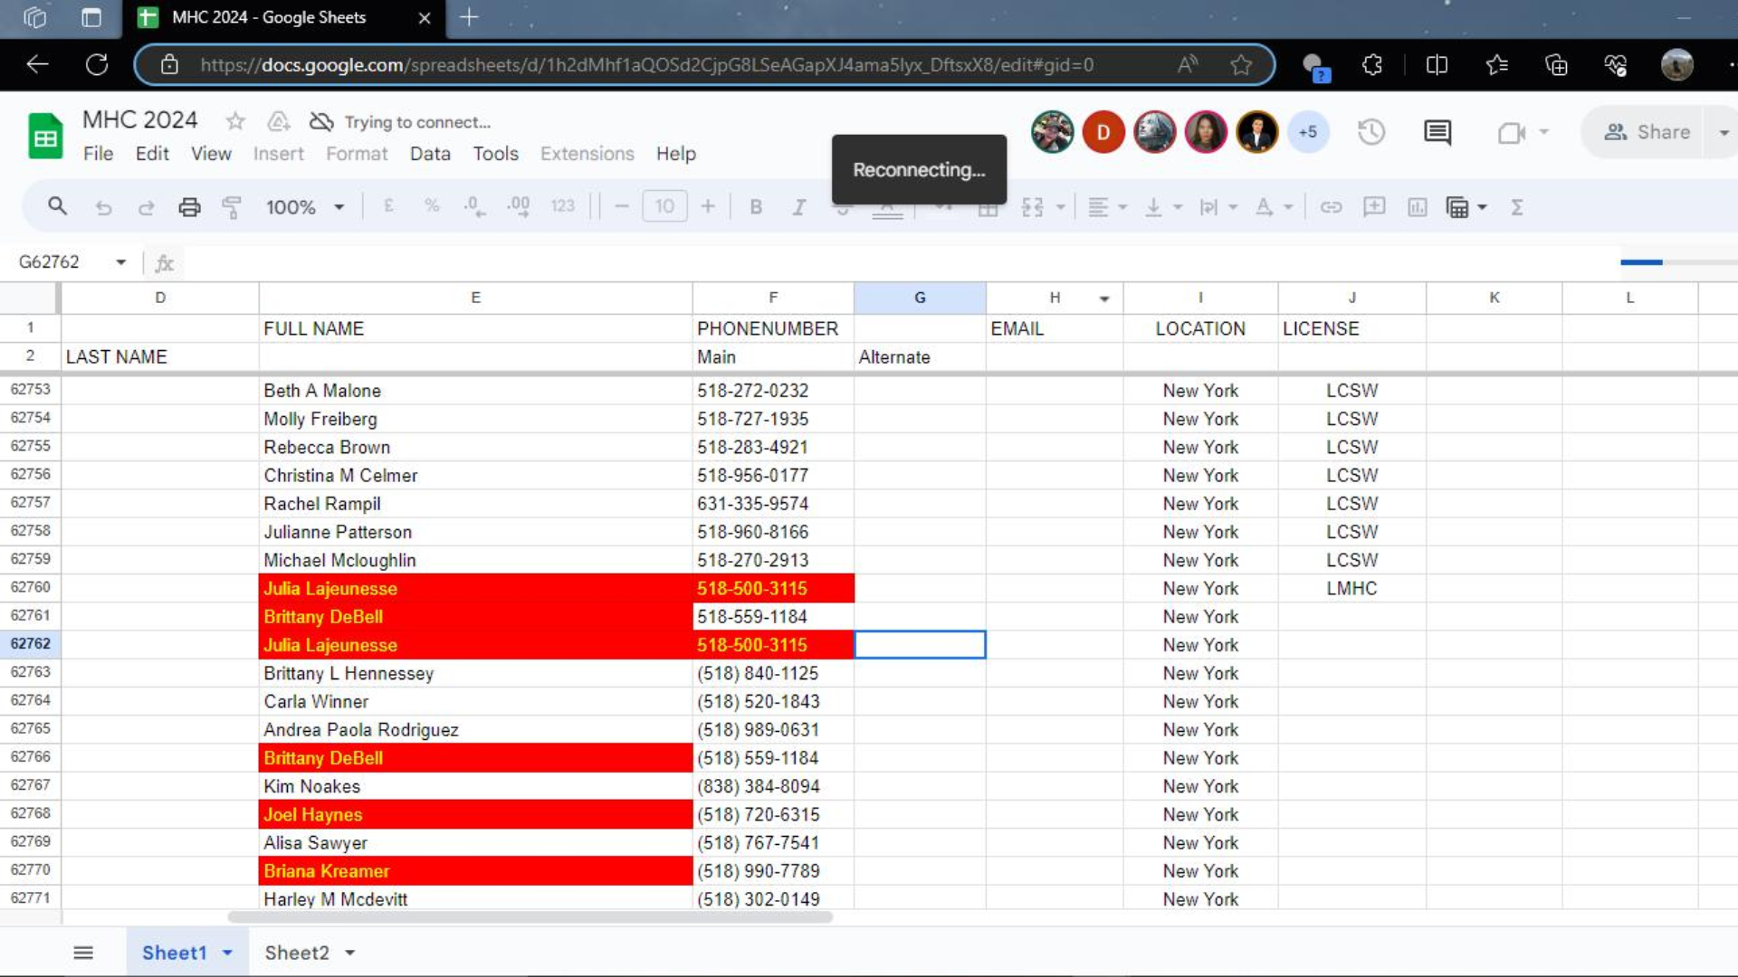This screenshot has height=977, width=1738.
Task: Toggle italic formatting
Action: click(798, 207)
